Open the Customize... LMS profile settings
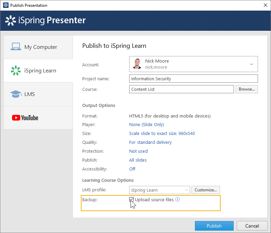Image resolution: width=271 pixels, height=233 pixels. coord(206,190)
